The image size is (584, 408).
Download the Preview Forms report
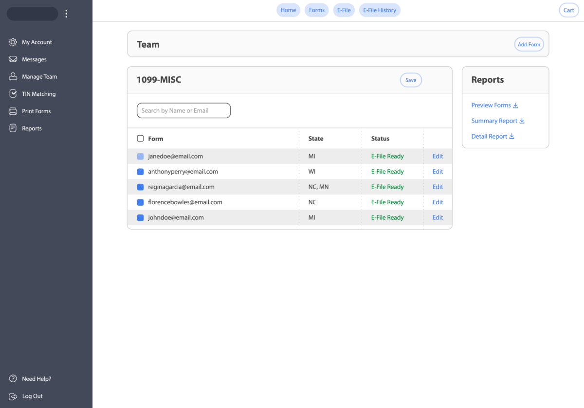coord(494,106)
